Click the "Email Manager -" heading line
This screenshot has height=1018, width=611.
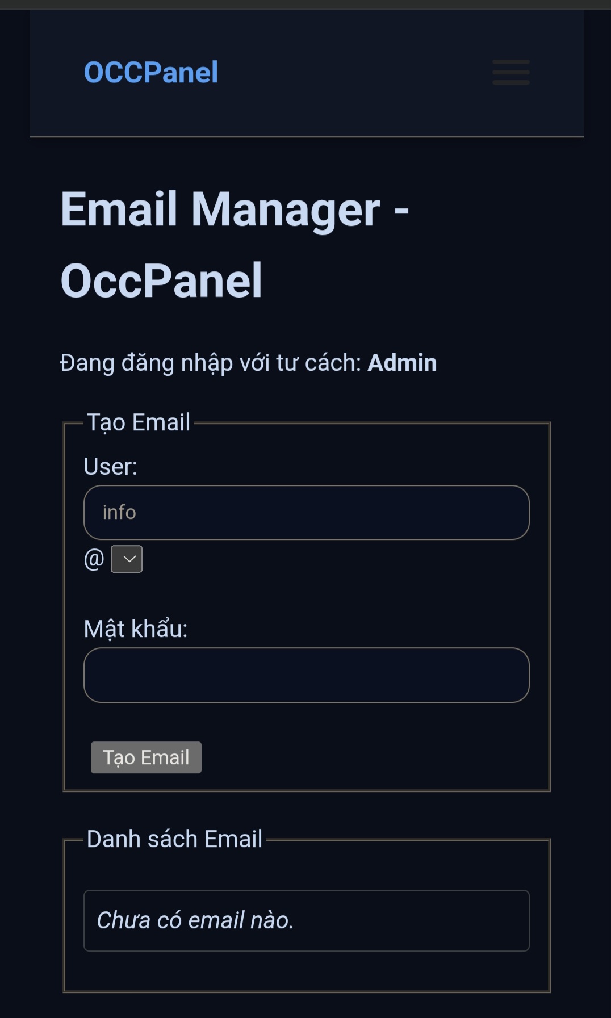(234, 210)
